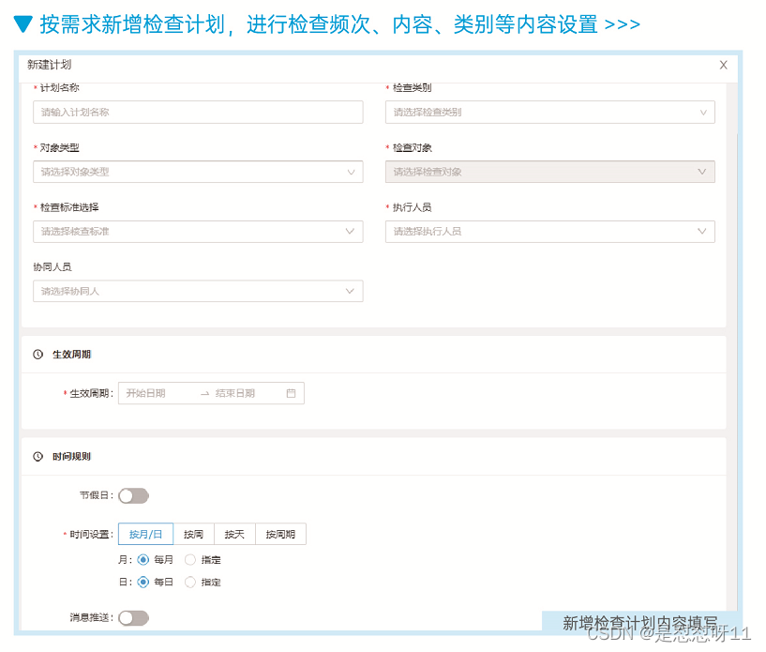Image resolution: width=766 pixels, height=652 pixels.
Task: Open the 协同人员 dropdown
Action: (198, 291)
